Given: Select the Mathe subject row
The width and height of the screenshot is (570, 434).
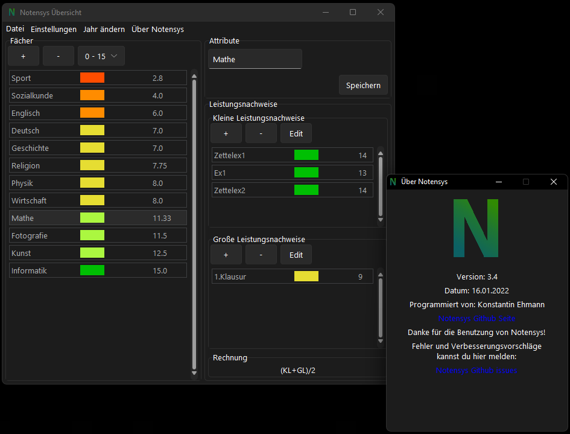Looking at the screenshot, I should pyautogui.click(x=98, y=217).
